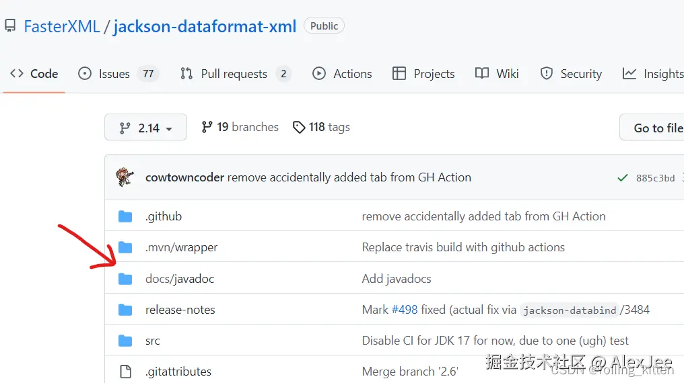Click the docs/javadoc folder icon

[x=125, y=279]
